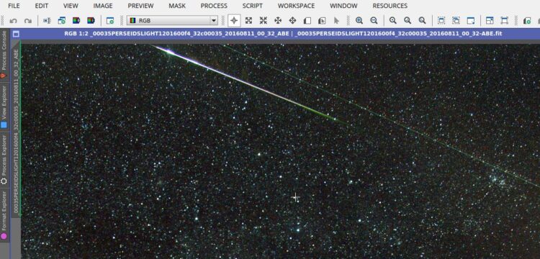Viewport: 540px width, 259px height.
Task: Click the document icon with green plus
Action: point(527,21)
